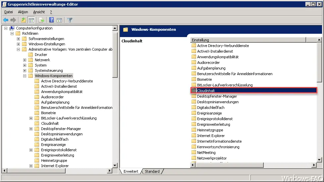Screen dimensions: 324x182
Task: Collapse the Windows-Komponenten tree node
Action: tap(25, 76)
